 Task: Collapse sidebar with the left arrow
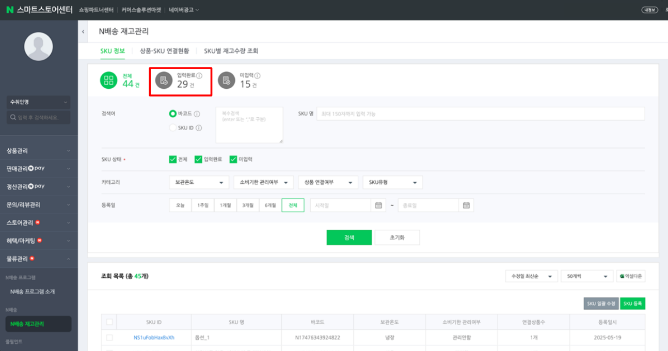[83, 31]
